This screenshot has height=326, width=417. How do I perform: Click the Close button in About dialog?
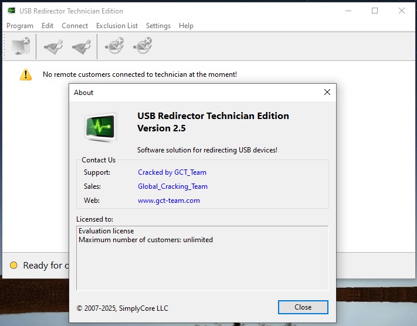tap(303, 307)
